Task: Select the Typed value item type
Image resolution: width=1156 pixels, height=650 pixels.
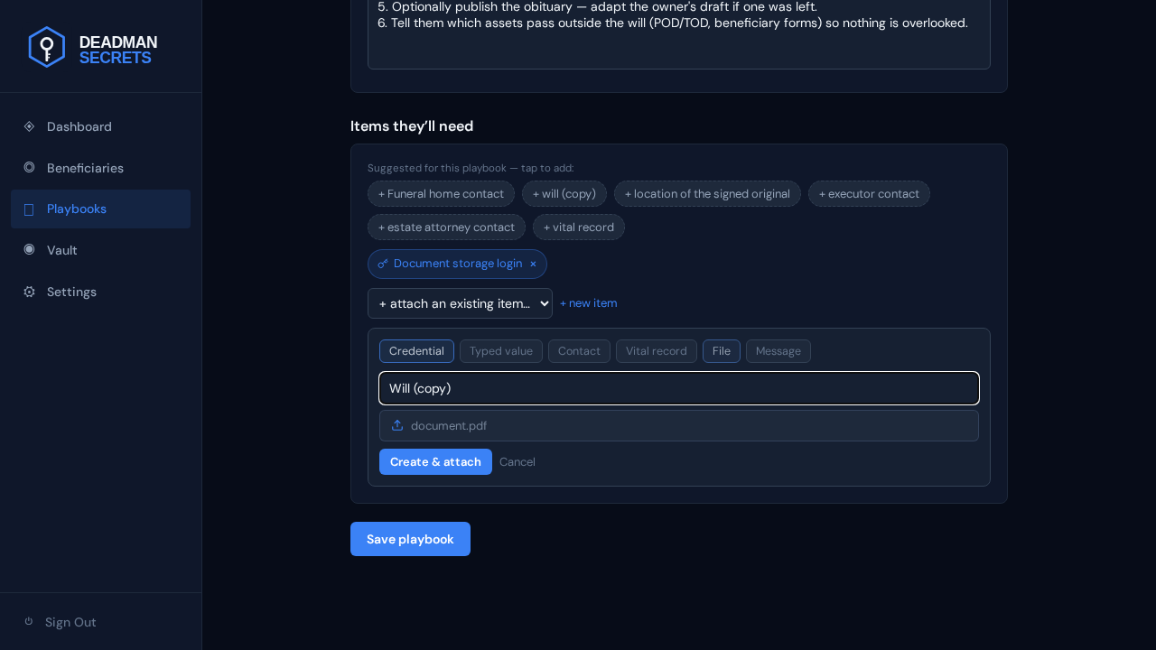Action: pyautogui.click(x=501, y=351)
